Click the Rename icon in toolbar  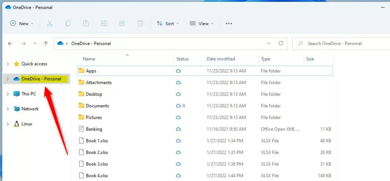tap(104, 24)
